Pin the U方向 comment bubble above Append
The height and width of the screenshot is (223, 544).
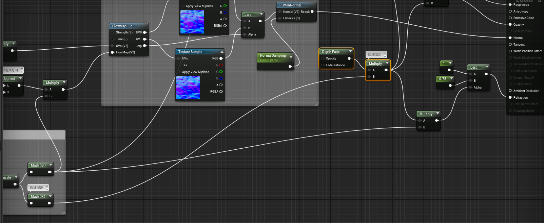22,69
